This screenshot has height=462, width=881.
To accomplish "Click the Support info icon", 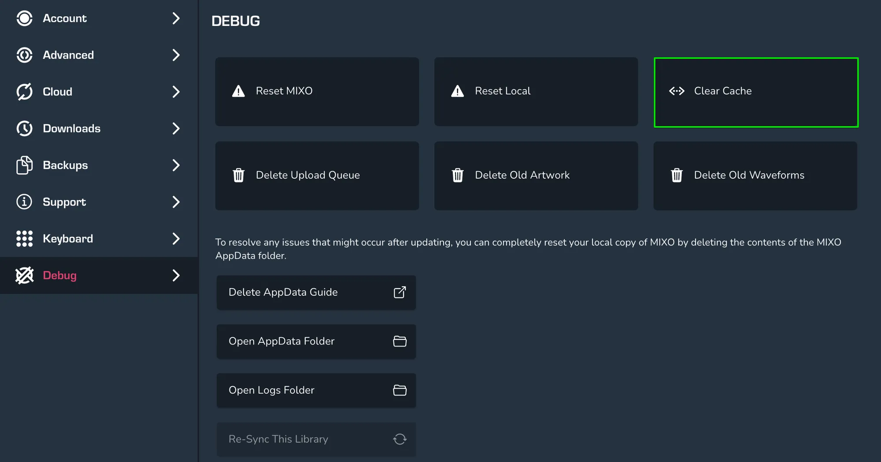I will [24, 202].
